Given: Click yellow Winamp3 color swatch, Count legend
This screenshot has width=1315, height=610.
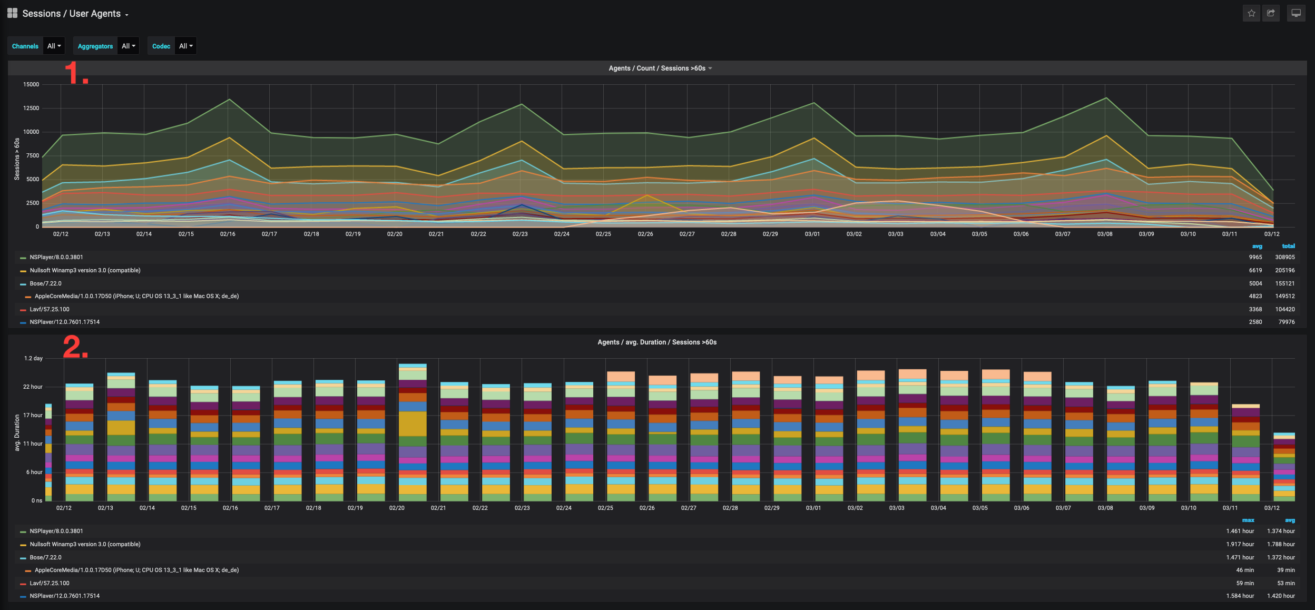Looking at the screenshot, I should coord(23,271).
